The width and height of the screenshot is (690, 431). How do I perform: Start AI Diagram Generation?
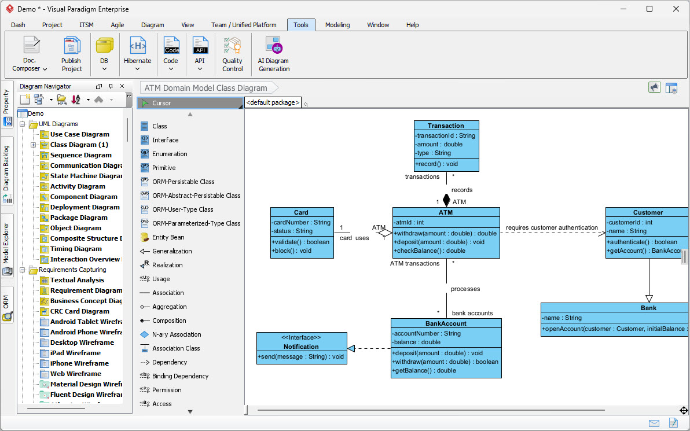click(274, 54)
